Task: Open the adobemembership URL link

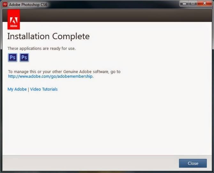Action: pos(50,76)
